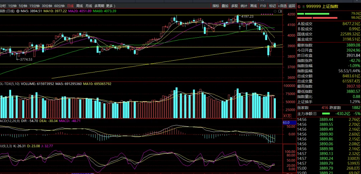The height and width of the screenshot is (174, 361).
Task: Click the 画线 draw line button
Action: click(253, 6)
